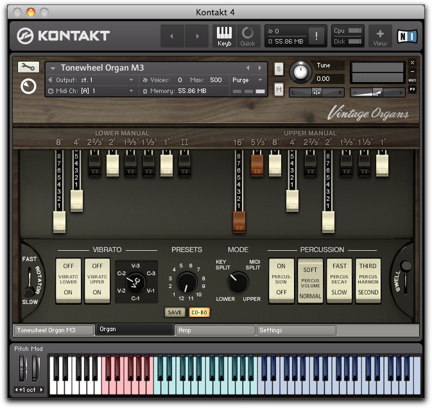The width and height of the screenshot is (432, 408).
Task: Click the pitch bend wheel
Action: tap(22, 368)
